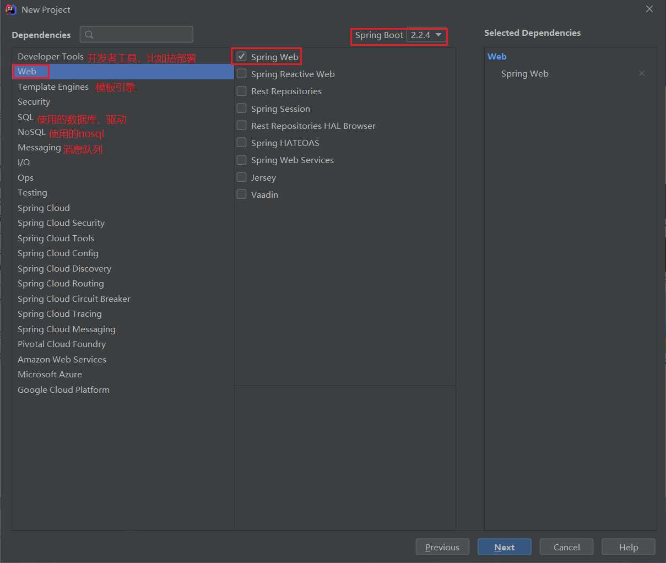Click the search magnifier icon in Dependencies field
The height and width of the screenshot is (563, 666).
89,35
